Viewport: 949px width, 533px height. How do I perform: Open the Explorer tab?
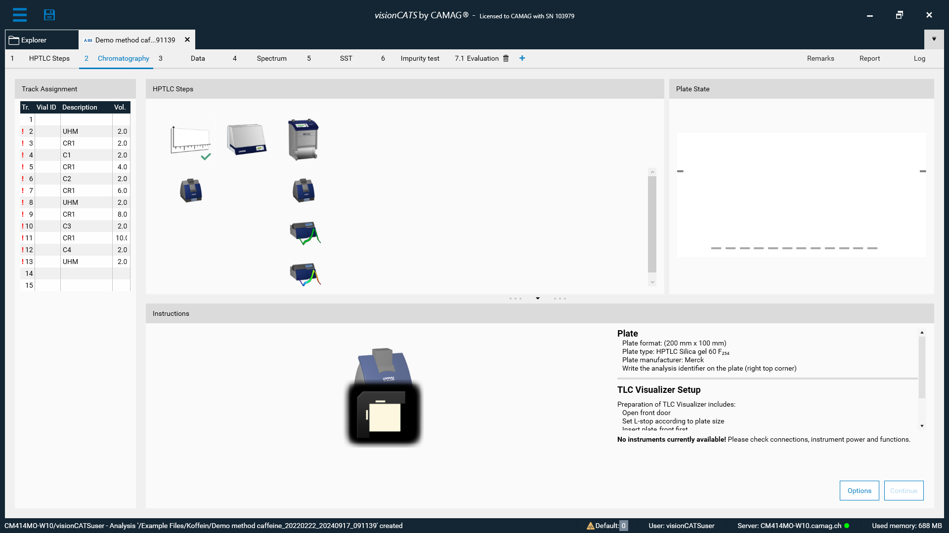(34, 40)
